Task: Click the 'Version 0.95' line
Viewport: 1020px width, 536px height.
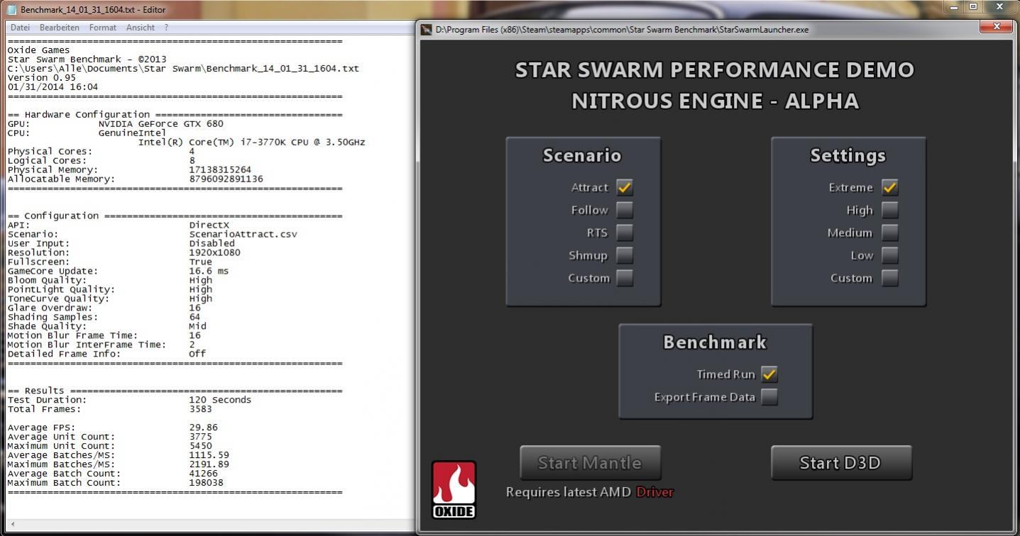Action: click(x=41, y=78)
